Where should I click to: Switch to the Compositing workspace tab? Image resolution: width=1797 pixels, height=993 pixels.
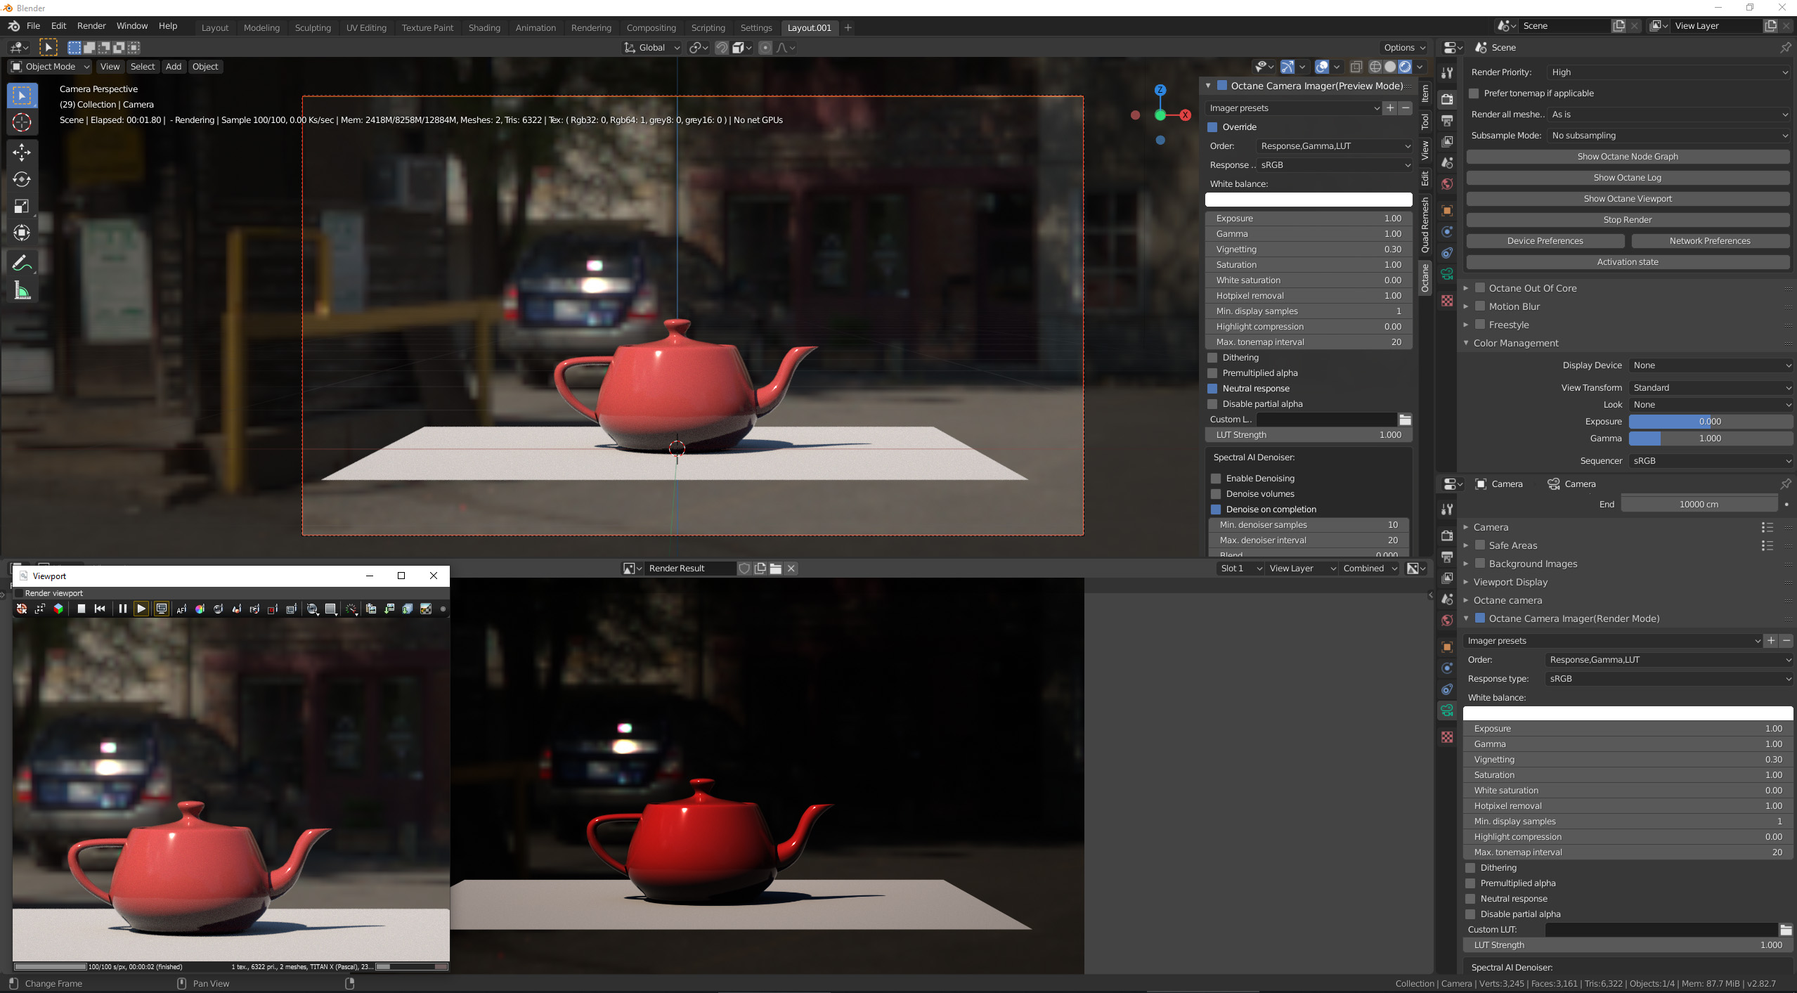tap(651, 28)
